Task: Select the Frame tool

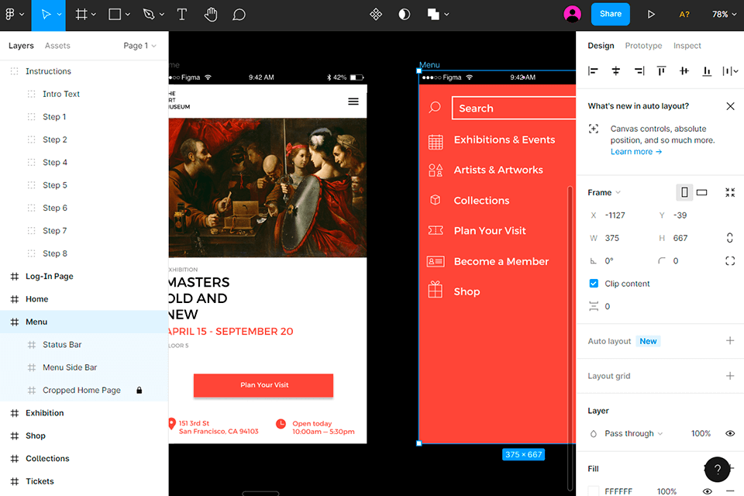Action: tap(81, 15)
